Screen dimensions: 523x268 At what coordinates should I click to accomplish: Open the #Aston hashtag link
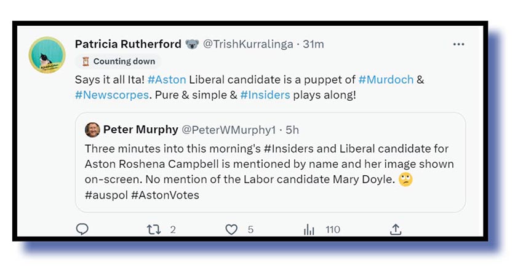coord(167,80)
